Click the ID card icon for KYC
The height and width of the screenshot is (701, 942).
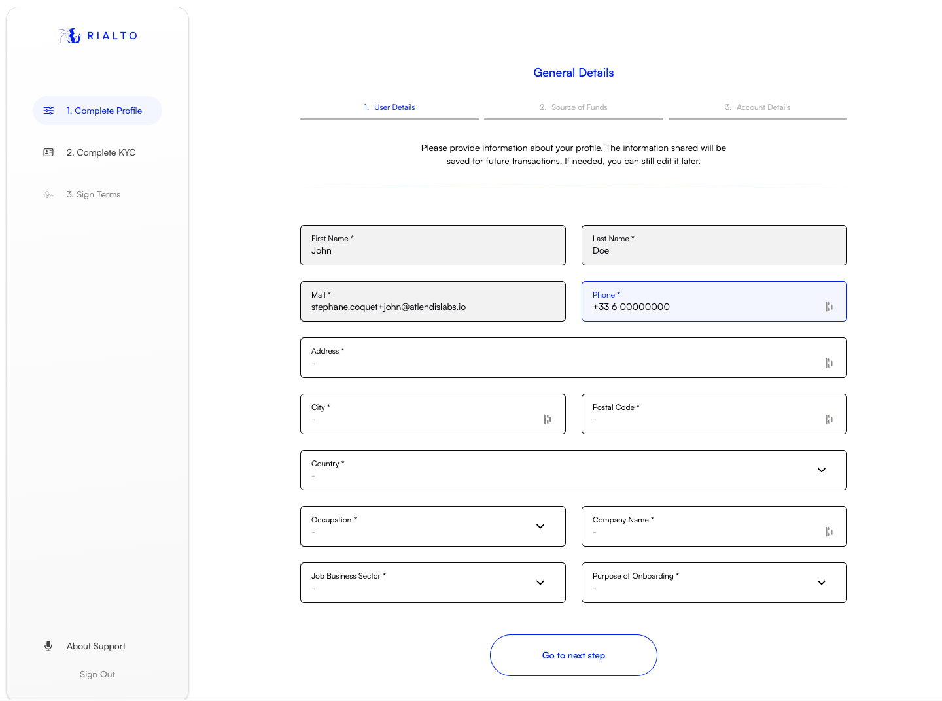48,152
